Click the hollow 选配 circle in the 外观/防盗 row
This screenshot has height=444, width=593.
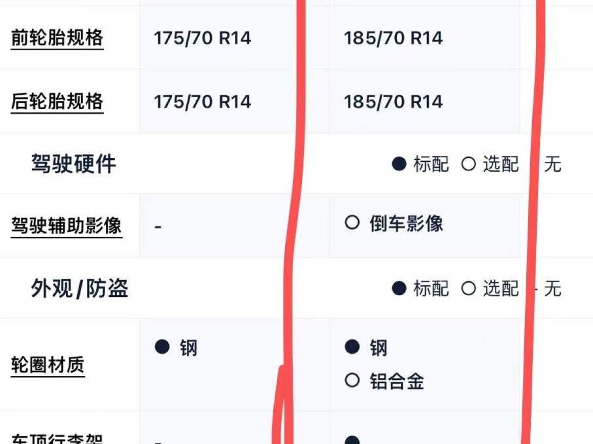tap(468, 289)
